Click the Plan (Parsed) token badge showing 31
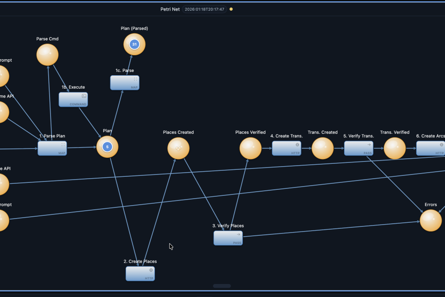The width and height of the screenshot is (445, 297). coord(134,45)
